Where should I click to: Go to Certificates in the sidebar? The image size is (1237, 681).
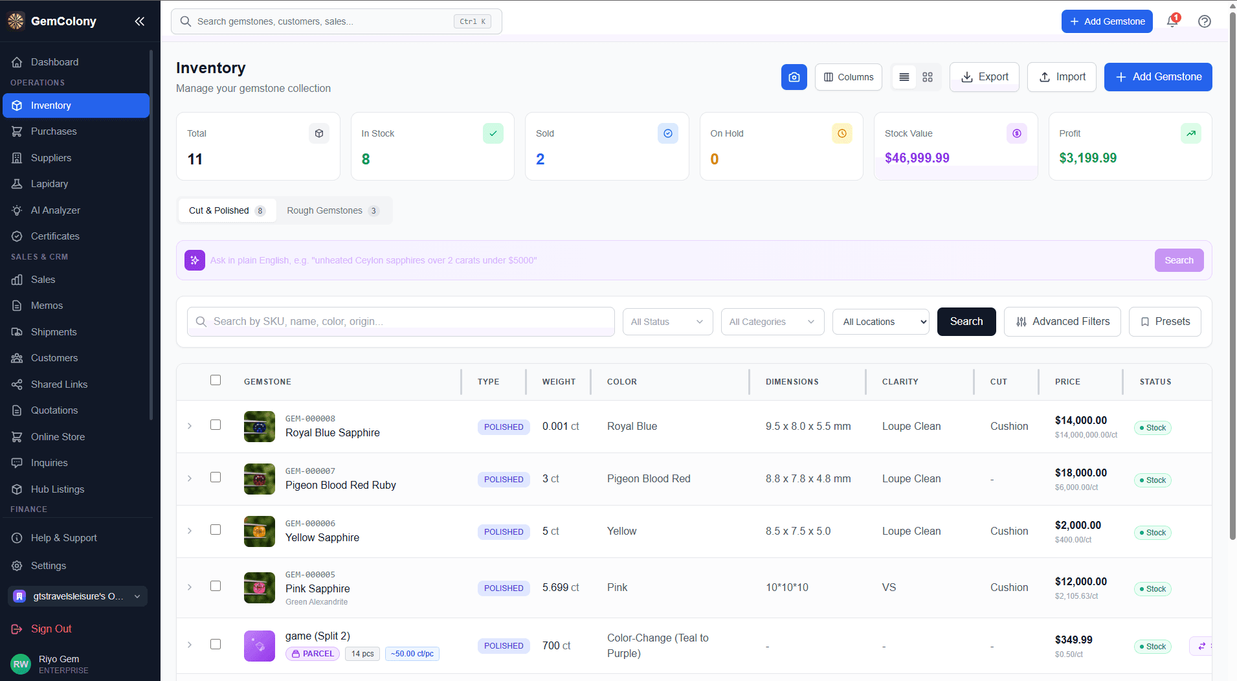click(x=76, y=236)
